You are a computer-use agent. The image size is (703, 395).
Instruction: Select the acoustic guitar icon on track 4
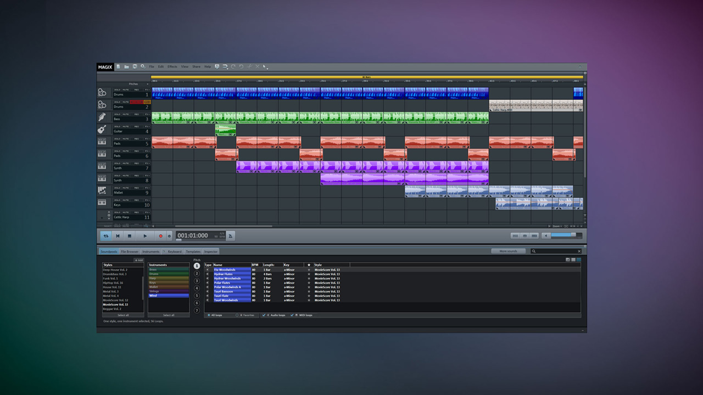point(103,129)
